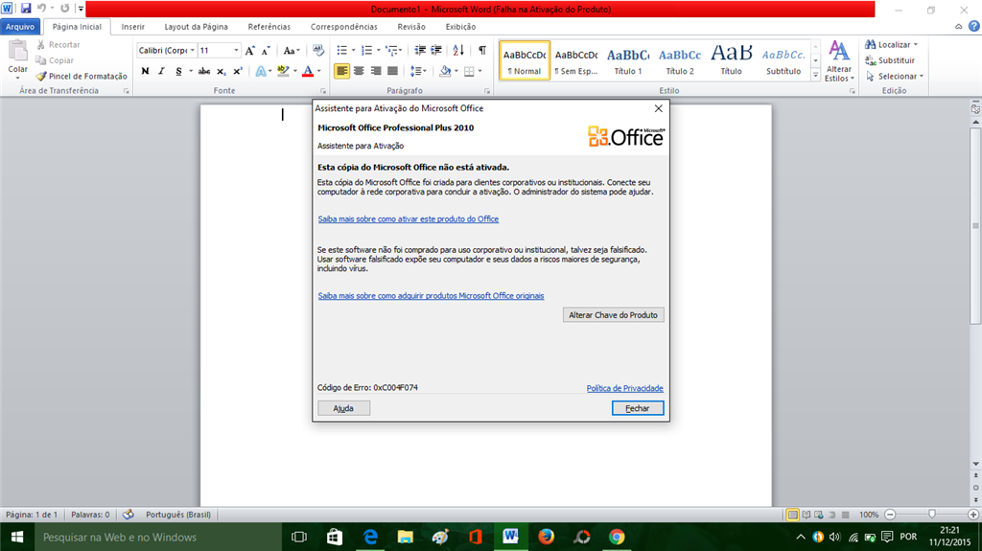982x551 pixels.
Task: Expand the styles gallery more arrow
Action: coord(815,75)
